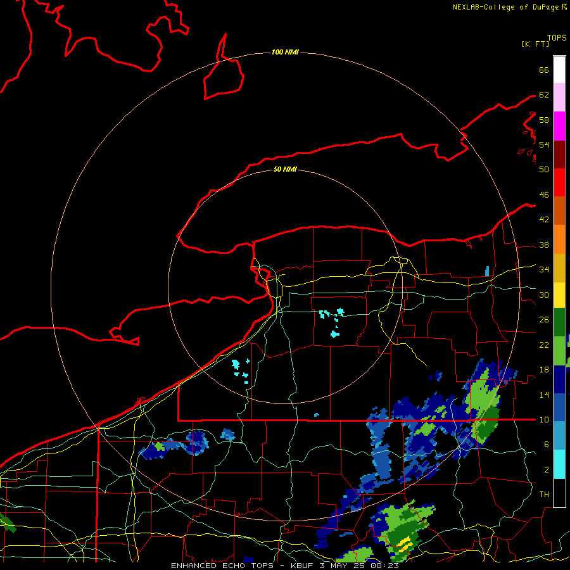Click the "58" legend value
570x570 pixels.
(x=544, y=120)
